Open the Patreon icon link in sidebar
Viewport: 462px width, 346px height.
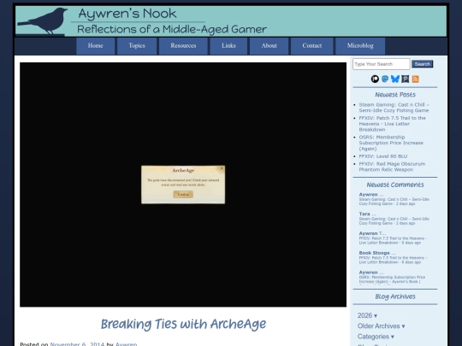(375, 79)
